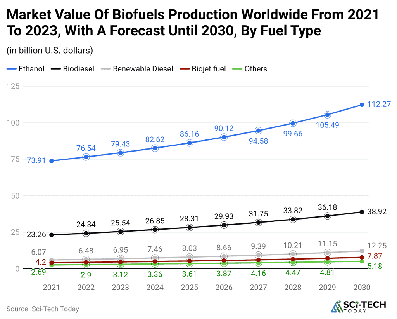The image size is (397, 319).
Task: Select the Biojet fuel legend entry
Action: (x=202, y=69)
